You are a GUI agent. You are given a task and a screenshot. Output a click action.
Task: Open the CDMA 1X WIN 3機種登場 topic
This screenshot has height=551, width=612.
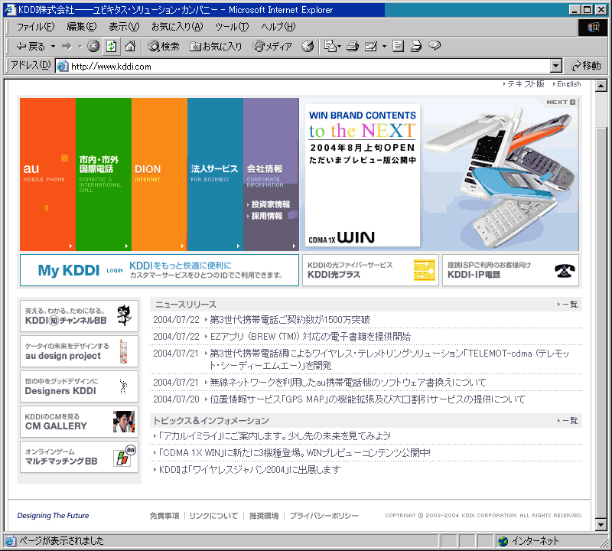[295, 453]
